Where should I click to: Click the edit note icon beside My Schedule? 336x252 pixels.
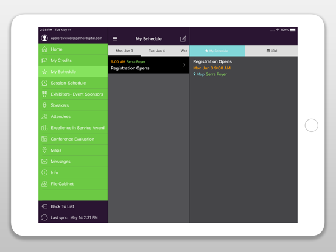[183, 38]
